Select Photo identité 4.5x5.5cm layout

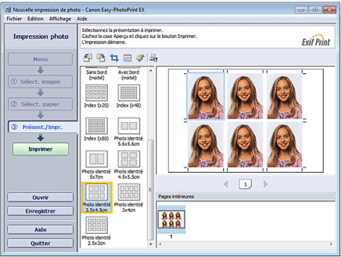[129, 165]
